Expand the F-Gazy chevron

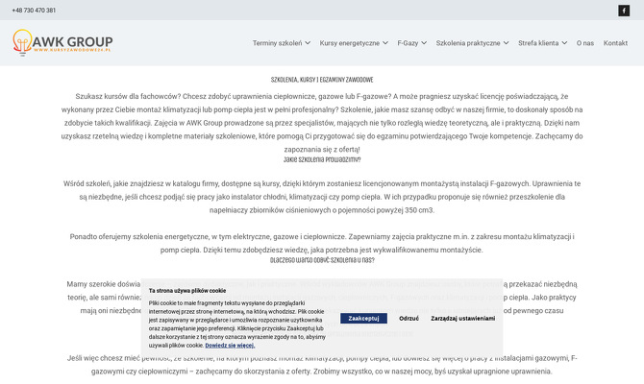pyautogui.click(x=424, y=43)
